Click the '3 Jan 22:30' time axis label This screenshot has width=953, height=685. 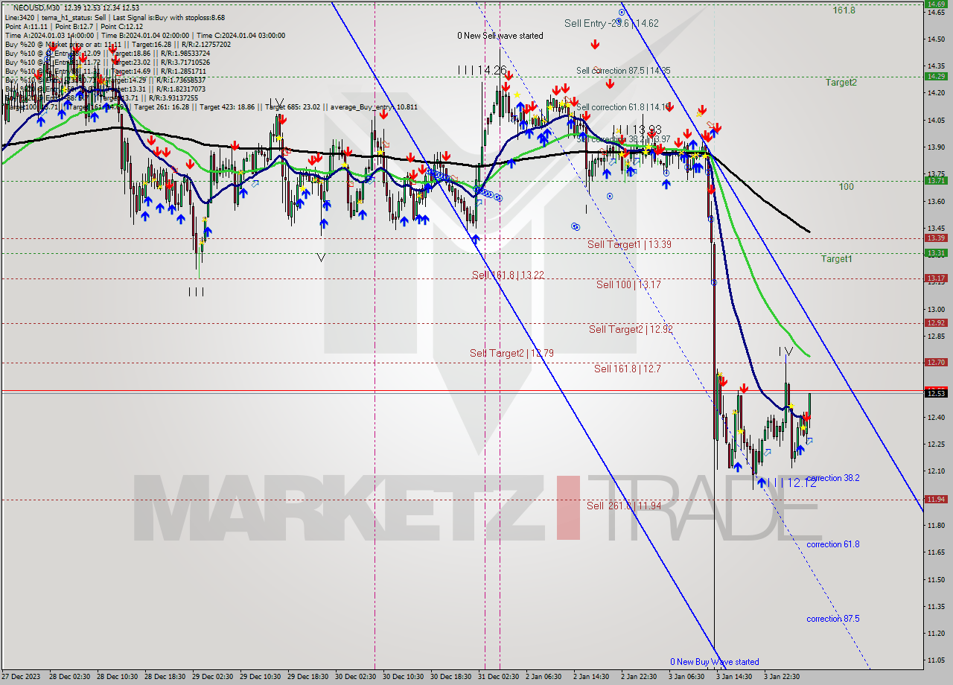coord(782,677)
